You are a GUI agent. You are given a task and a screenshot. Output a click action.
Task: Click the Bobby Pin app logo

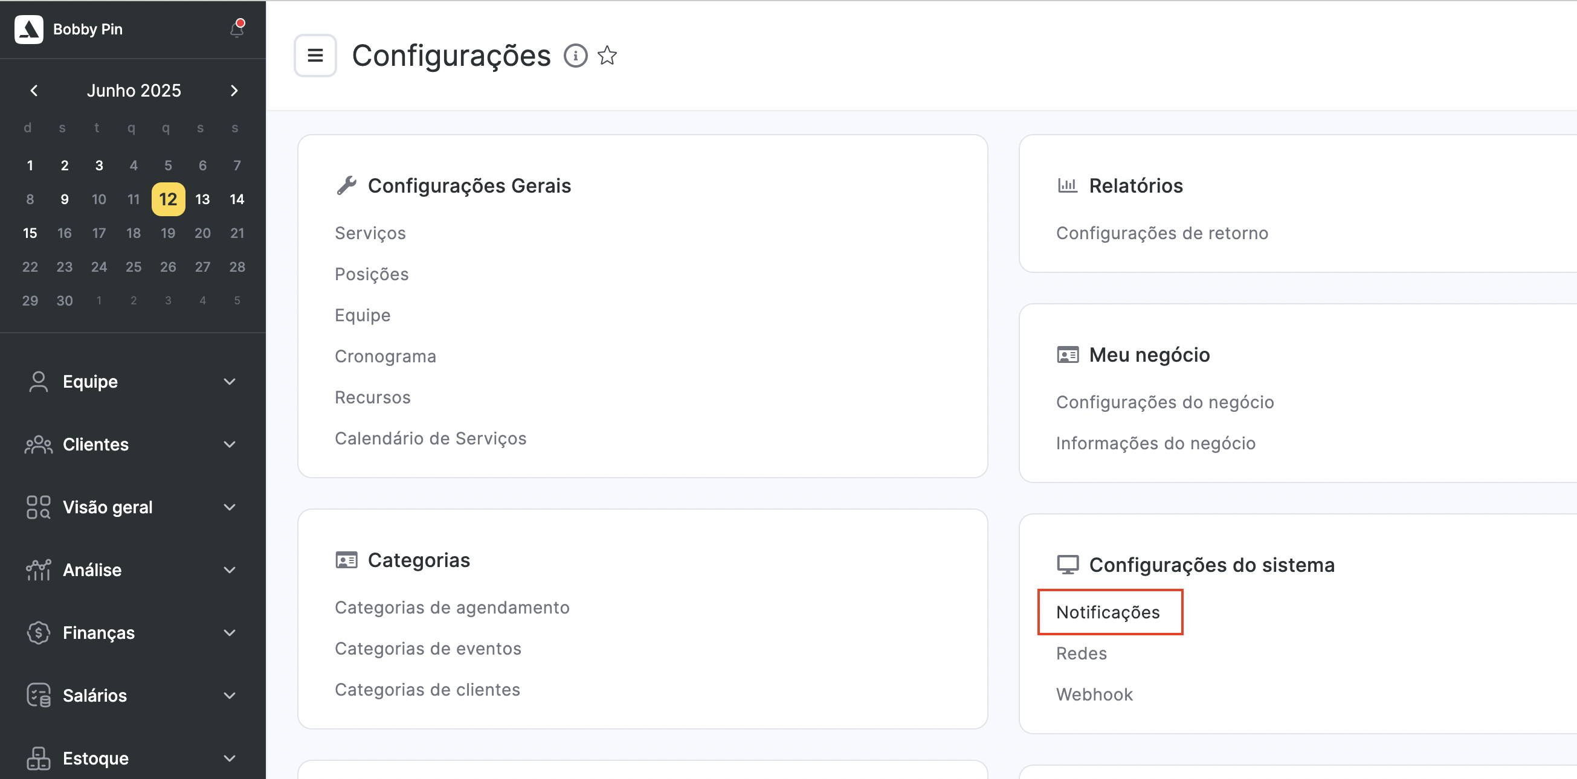coord(29,30)
